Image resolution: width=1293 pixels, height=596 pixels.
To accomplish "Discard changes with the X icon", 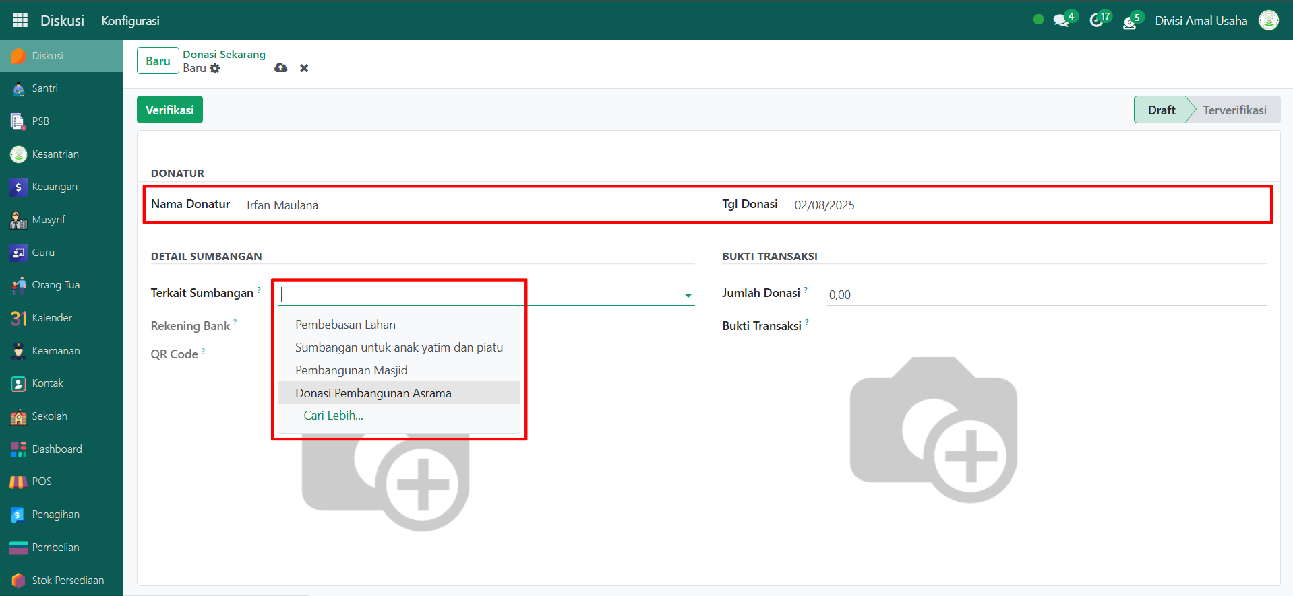I will [304, 68].
